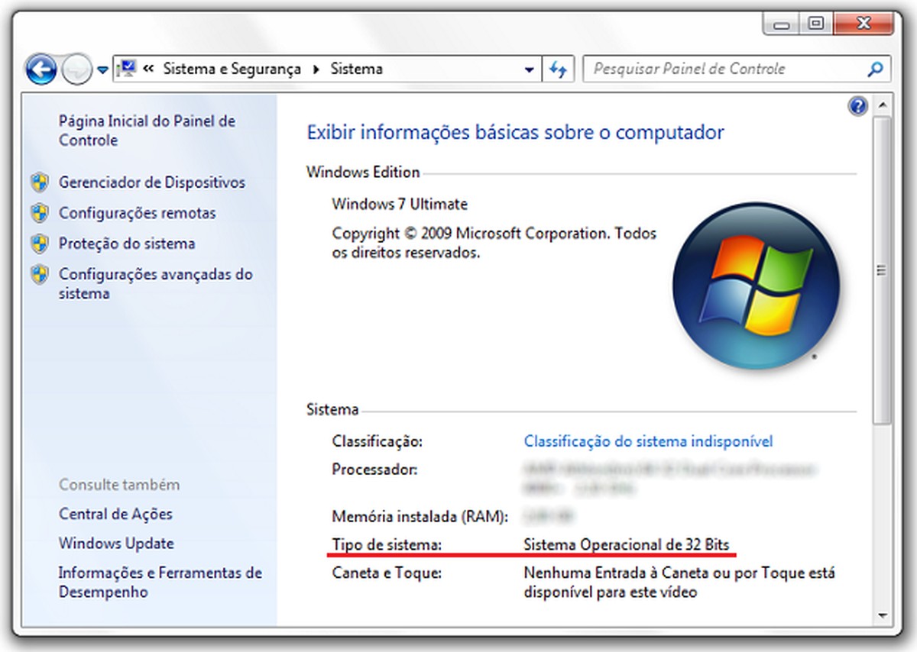Click the Windows 7 Ultimate text
This screenshot has width=917, height=652.
(x=400, y=204)
